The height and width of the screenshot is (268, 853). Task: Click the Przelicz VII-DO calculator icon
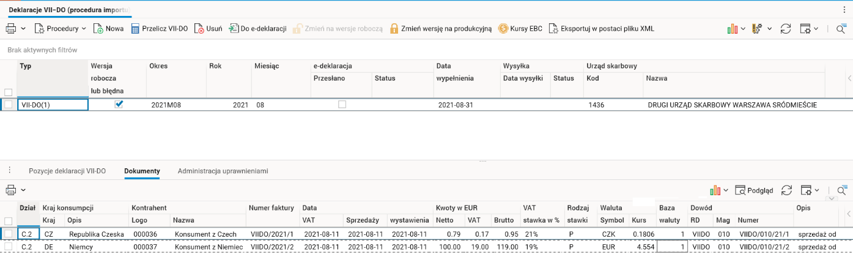pyautogui.click(x=136, y=29)
